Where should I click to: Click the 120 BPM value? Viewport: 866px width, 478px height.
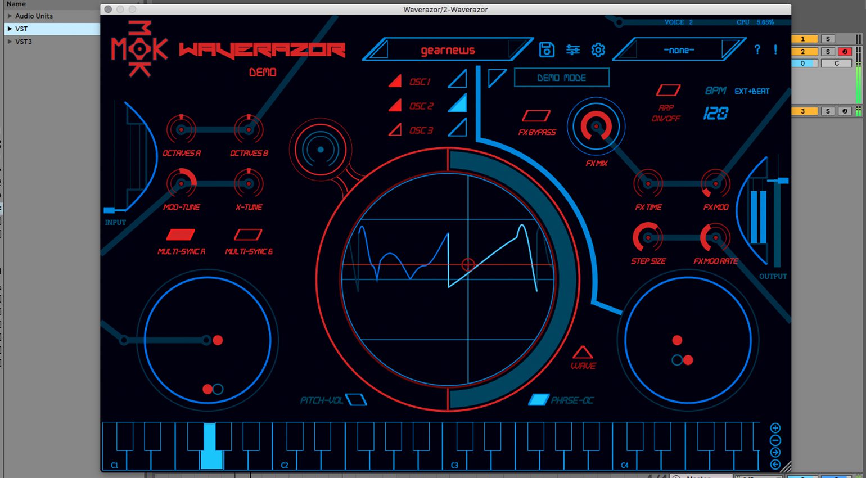pos(715,114)
